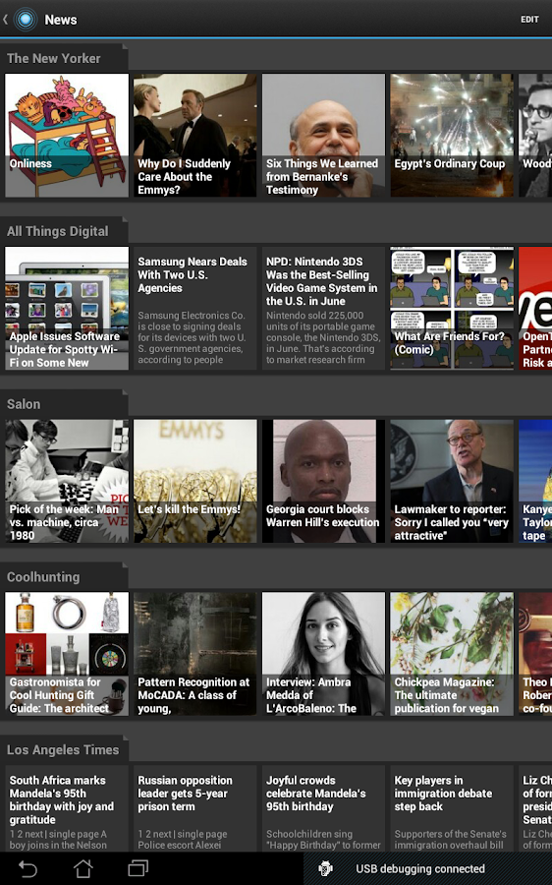
Task: Tap the Android home navigation icon
Action: pyautogui.click(x=83, y=868)
